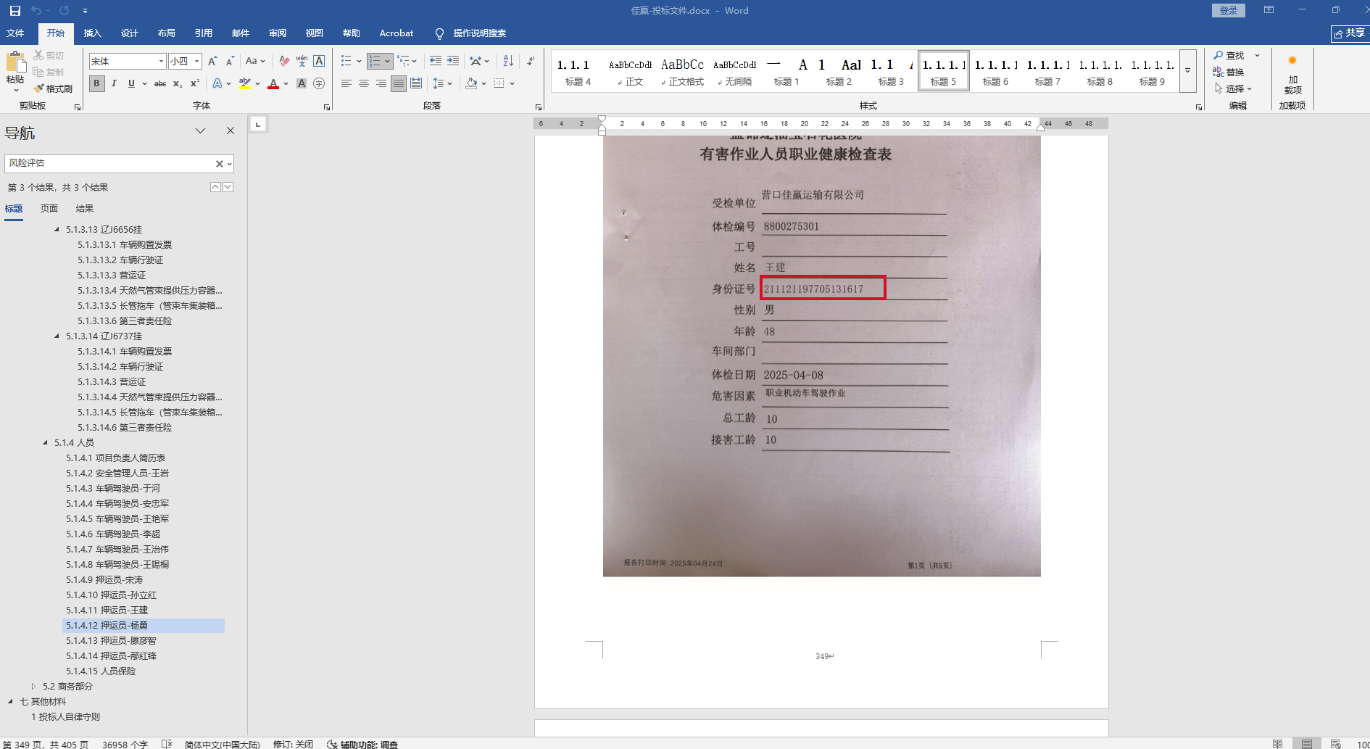Go to previous search result in navigation pane
This screenshot has width=1370, height=749.
[215, 187]
